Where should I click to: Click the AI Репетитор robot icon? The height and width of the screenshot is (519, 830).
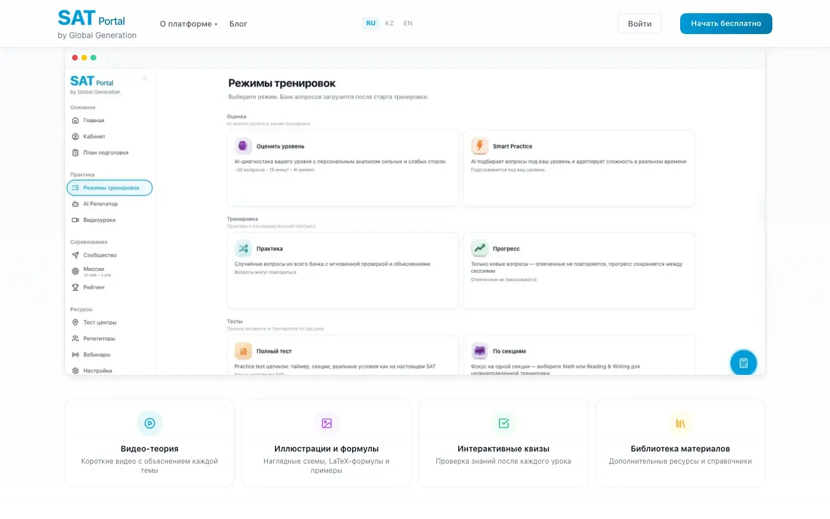(75, 204)
